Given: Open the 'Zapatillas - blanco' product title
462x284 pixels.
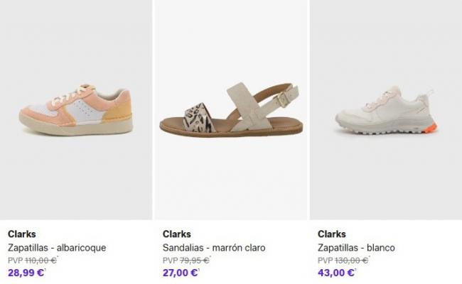Looking at the screenshot, I should tap(356, 248).
